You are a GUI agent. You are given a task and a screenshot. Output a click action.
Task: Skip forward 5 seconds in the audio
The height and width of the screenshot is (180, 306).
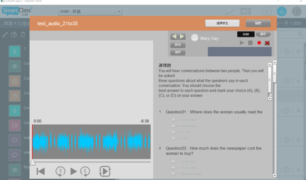point(86,171)
